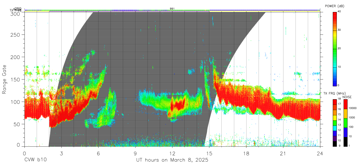The height and width of the screenshot is (166, 360).
Task: Select the 21 tick on the UT hours axis
Action: (x=283, y=153)
